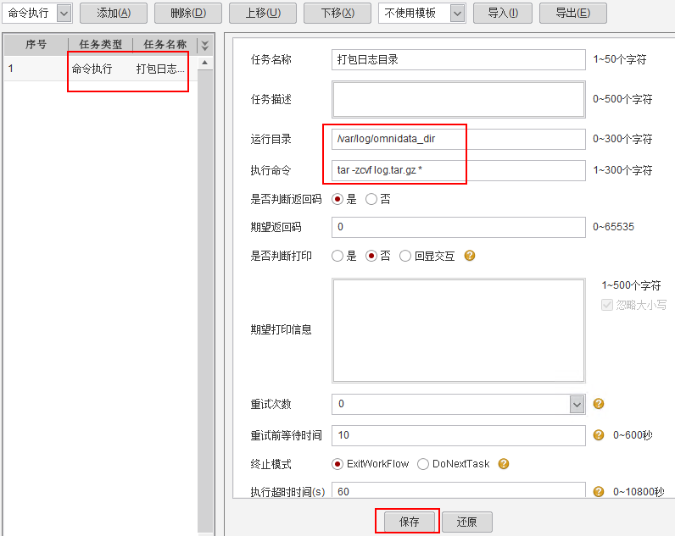Open help icon beside 重试次数 dropdown
Image resolution: width=675 pixels, height=536 pixels.
click(x=599, y=404)
